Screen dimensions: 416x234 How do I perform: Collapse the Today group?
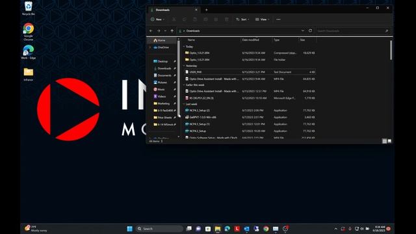click(184, 46)
